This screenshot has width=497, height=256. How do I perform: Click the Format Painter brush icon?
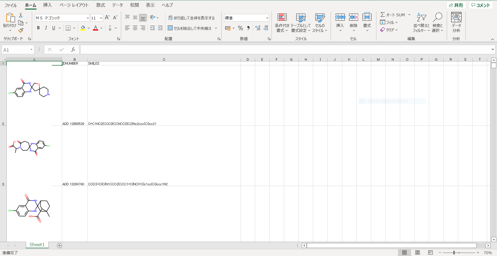[x=21, y=30]
